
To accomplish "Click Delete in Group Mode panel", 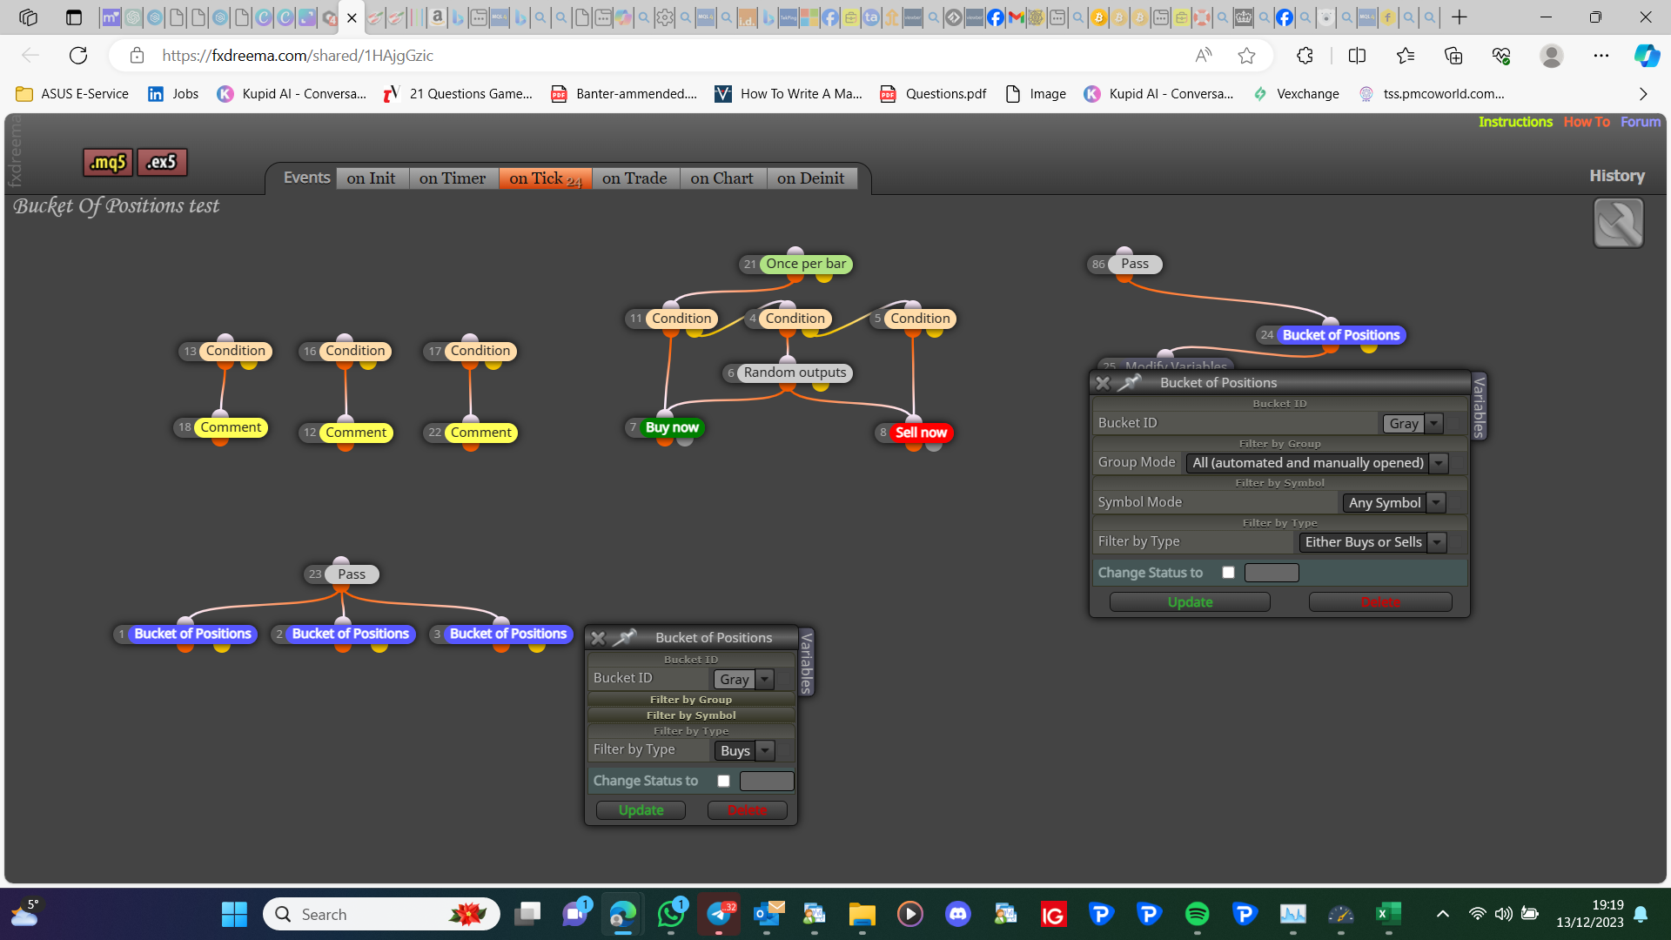I will tap(1380, 602).
